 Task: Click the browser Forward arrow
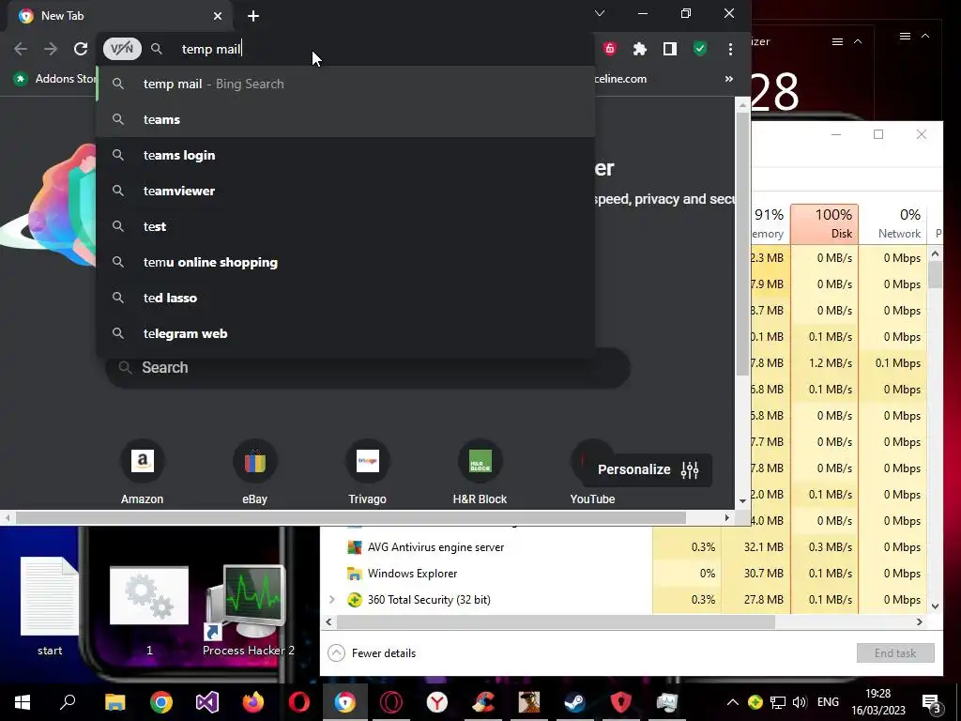pos(51,49)
